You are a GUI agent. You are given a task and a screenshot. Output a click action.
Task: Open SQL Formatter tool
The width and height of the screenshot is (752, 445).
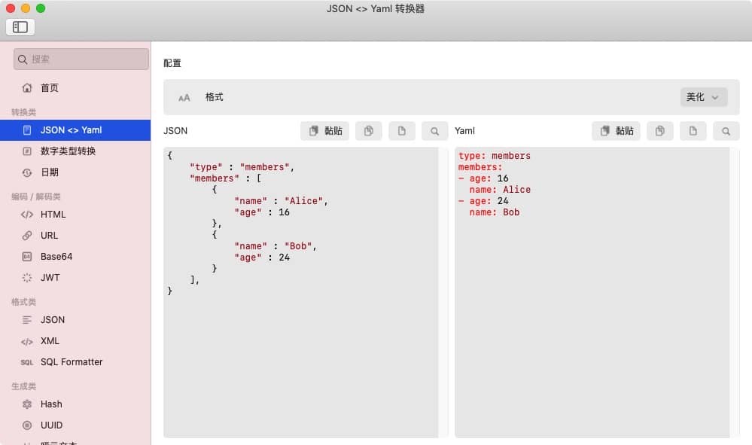(x=75, y=362)
